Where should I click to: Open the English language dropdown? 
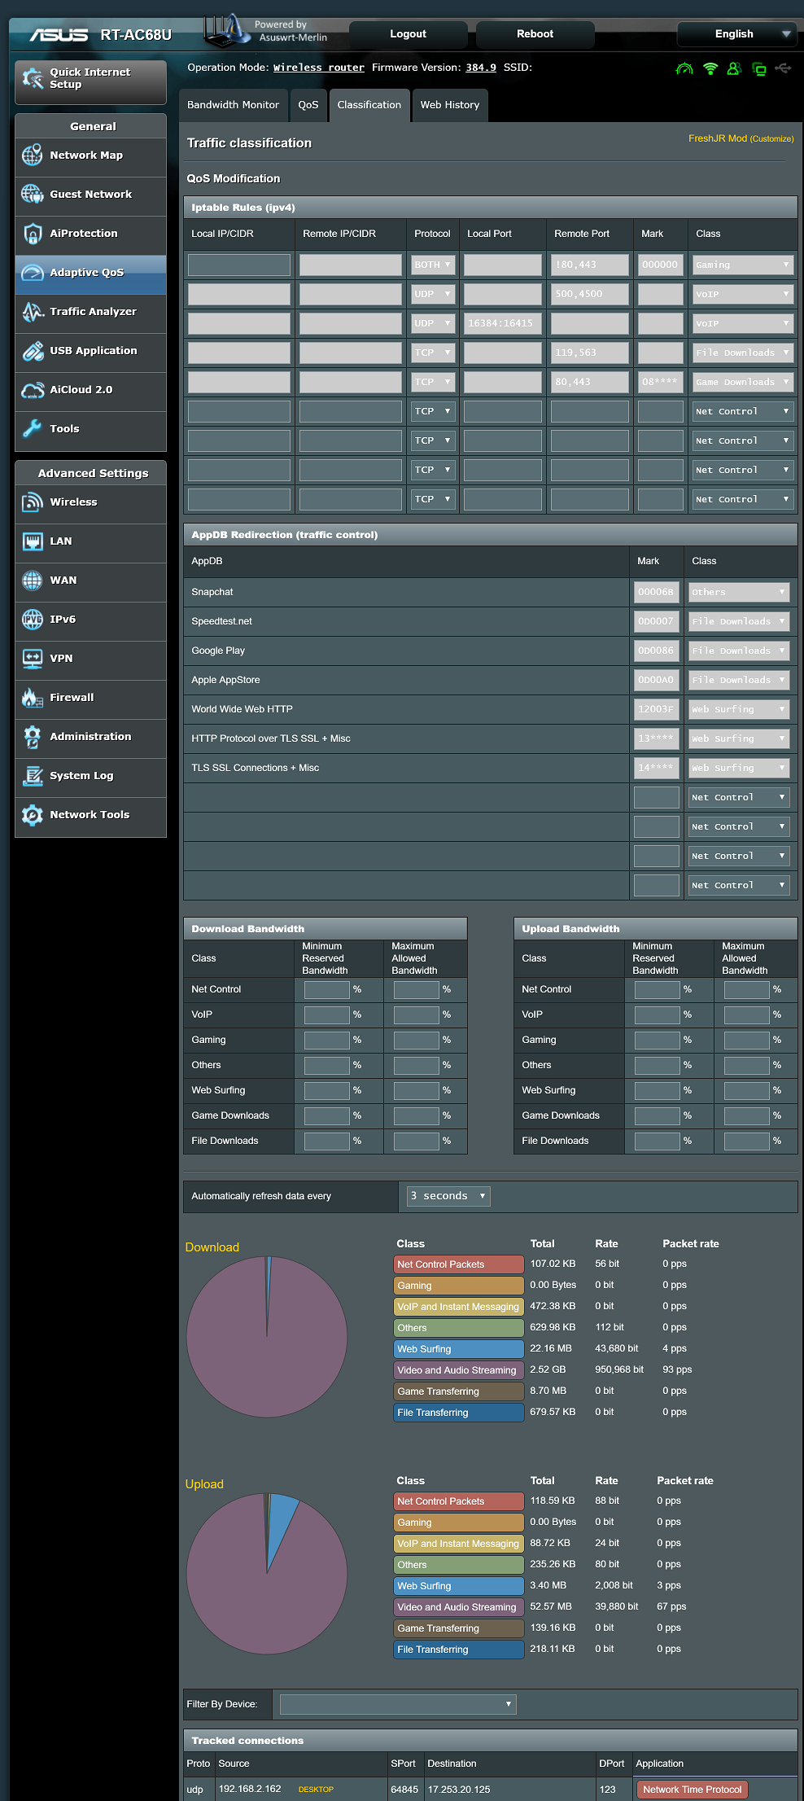pyautogui.click(x=738, y=34)
